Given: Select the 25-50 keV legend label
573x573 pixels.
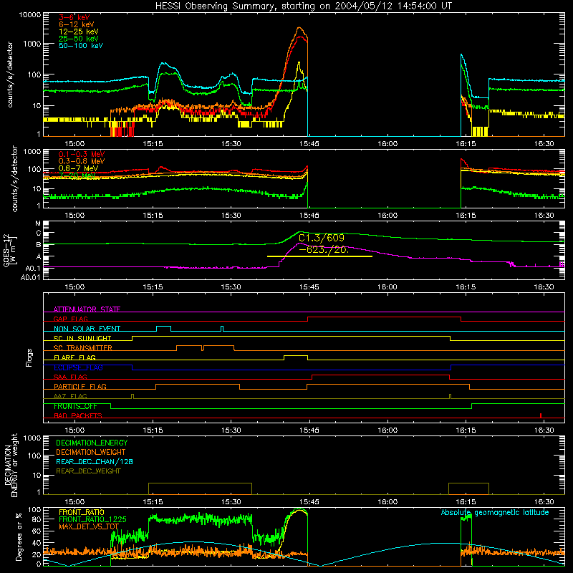Looking at the screenshot, I should click(x=79, y=39).
